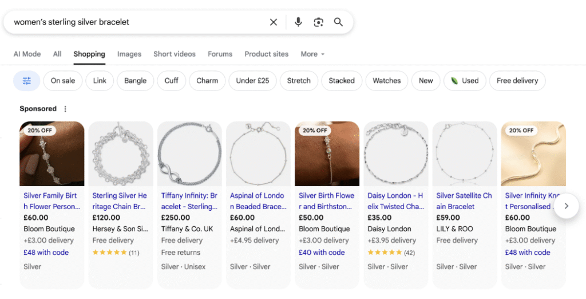The image size is (586, 299).
Task: Start voice search with microphone icon
Action: click(x=298, y=22)
